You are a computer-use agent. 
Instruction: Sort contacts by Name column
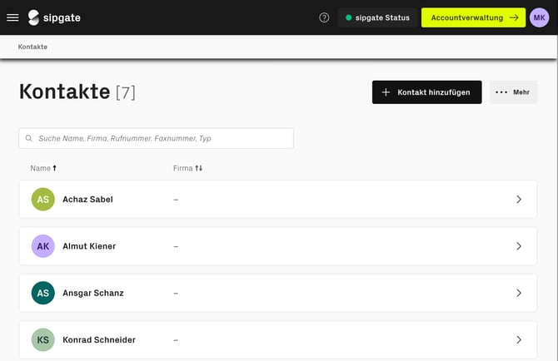pos(43,168)
